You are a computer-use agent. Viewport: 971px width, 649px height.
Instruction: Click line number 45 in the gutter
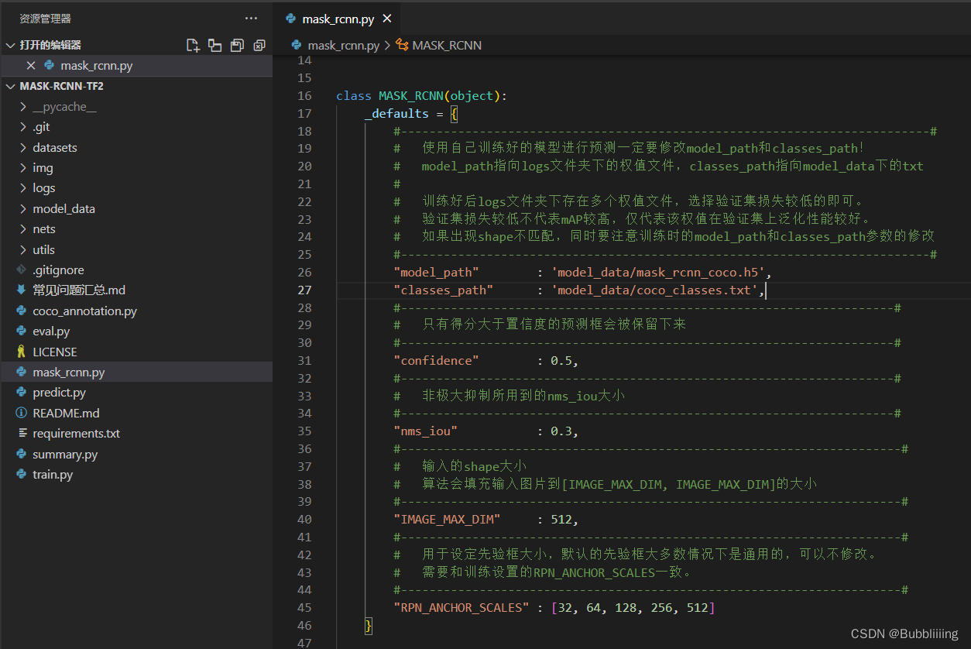click(304, 608)
